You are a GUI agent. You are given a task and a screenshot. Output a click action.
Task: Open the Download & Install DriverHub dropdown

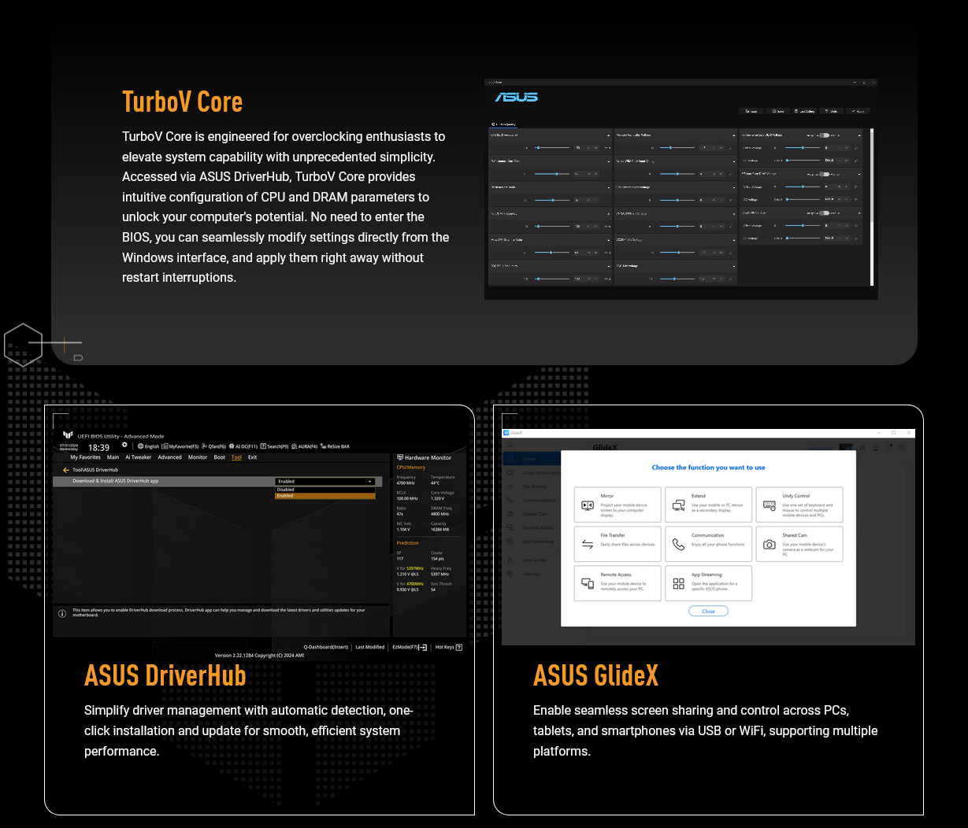(x=325, y=481)
